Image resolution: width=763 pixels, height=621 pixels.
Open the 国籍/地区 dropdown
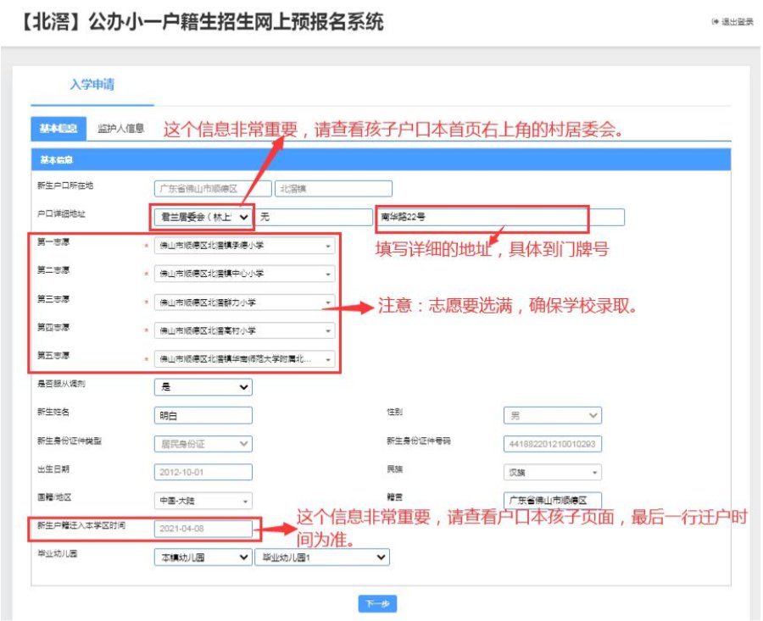click(203, 501)
